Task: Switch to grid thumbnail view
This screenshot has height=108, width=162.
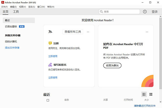Action: pos(151,94)
